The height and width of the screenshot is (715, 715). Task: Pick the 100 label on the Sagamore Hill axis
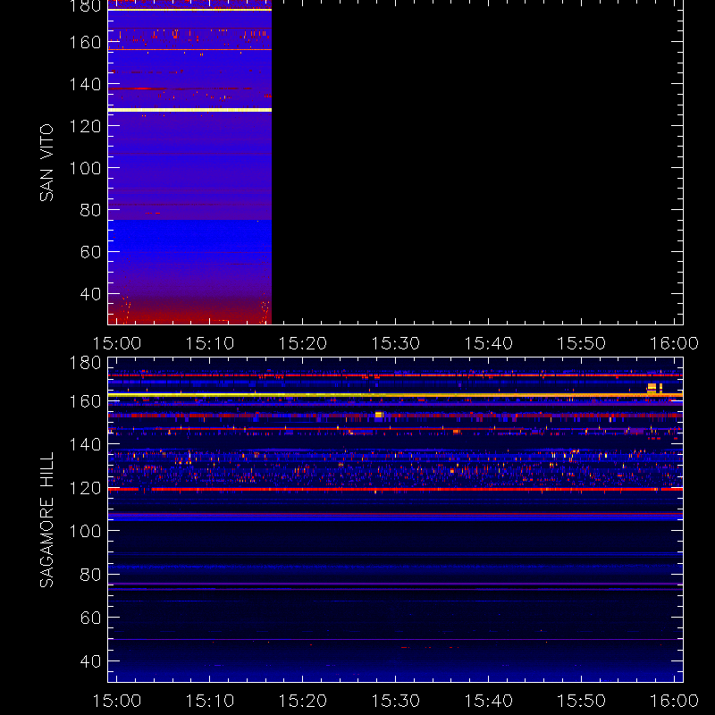click(x=85, y=531)
